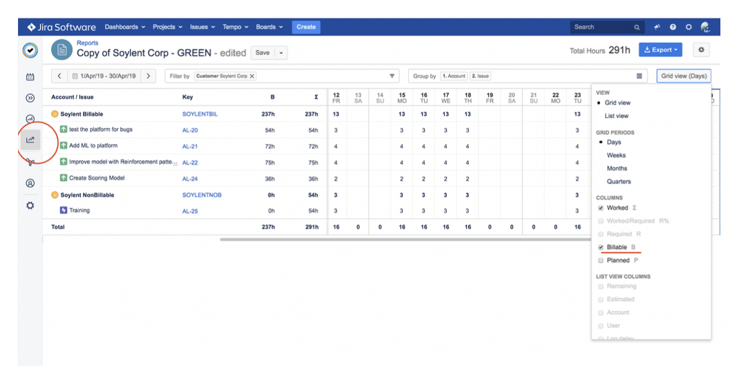Screen dimensions: 748x366
Task: Enable the Planned column checkbox
Action: (601, 260)
